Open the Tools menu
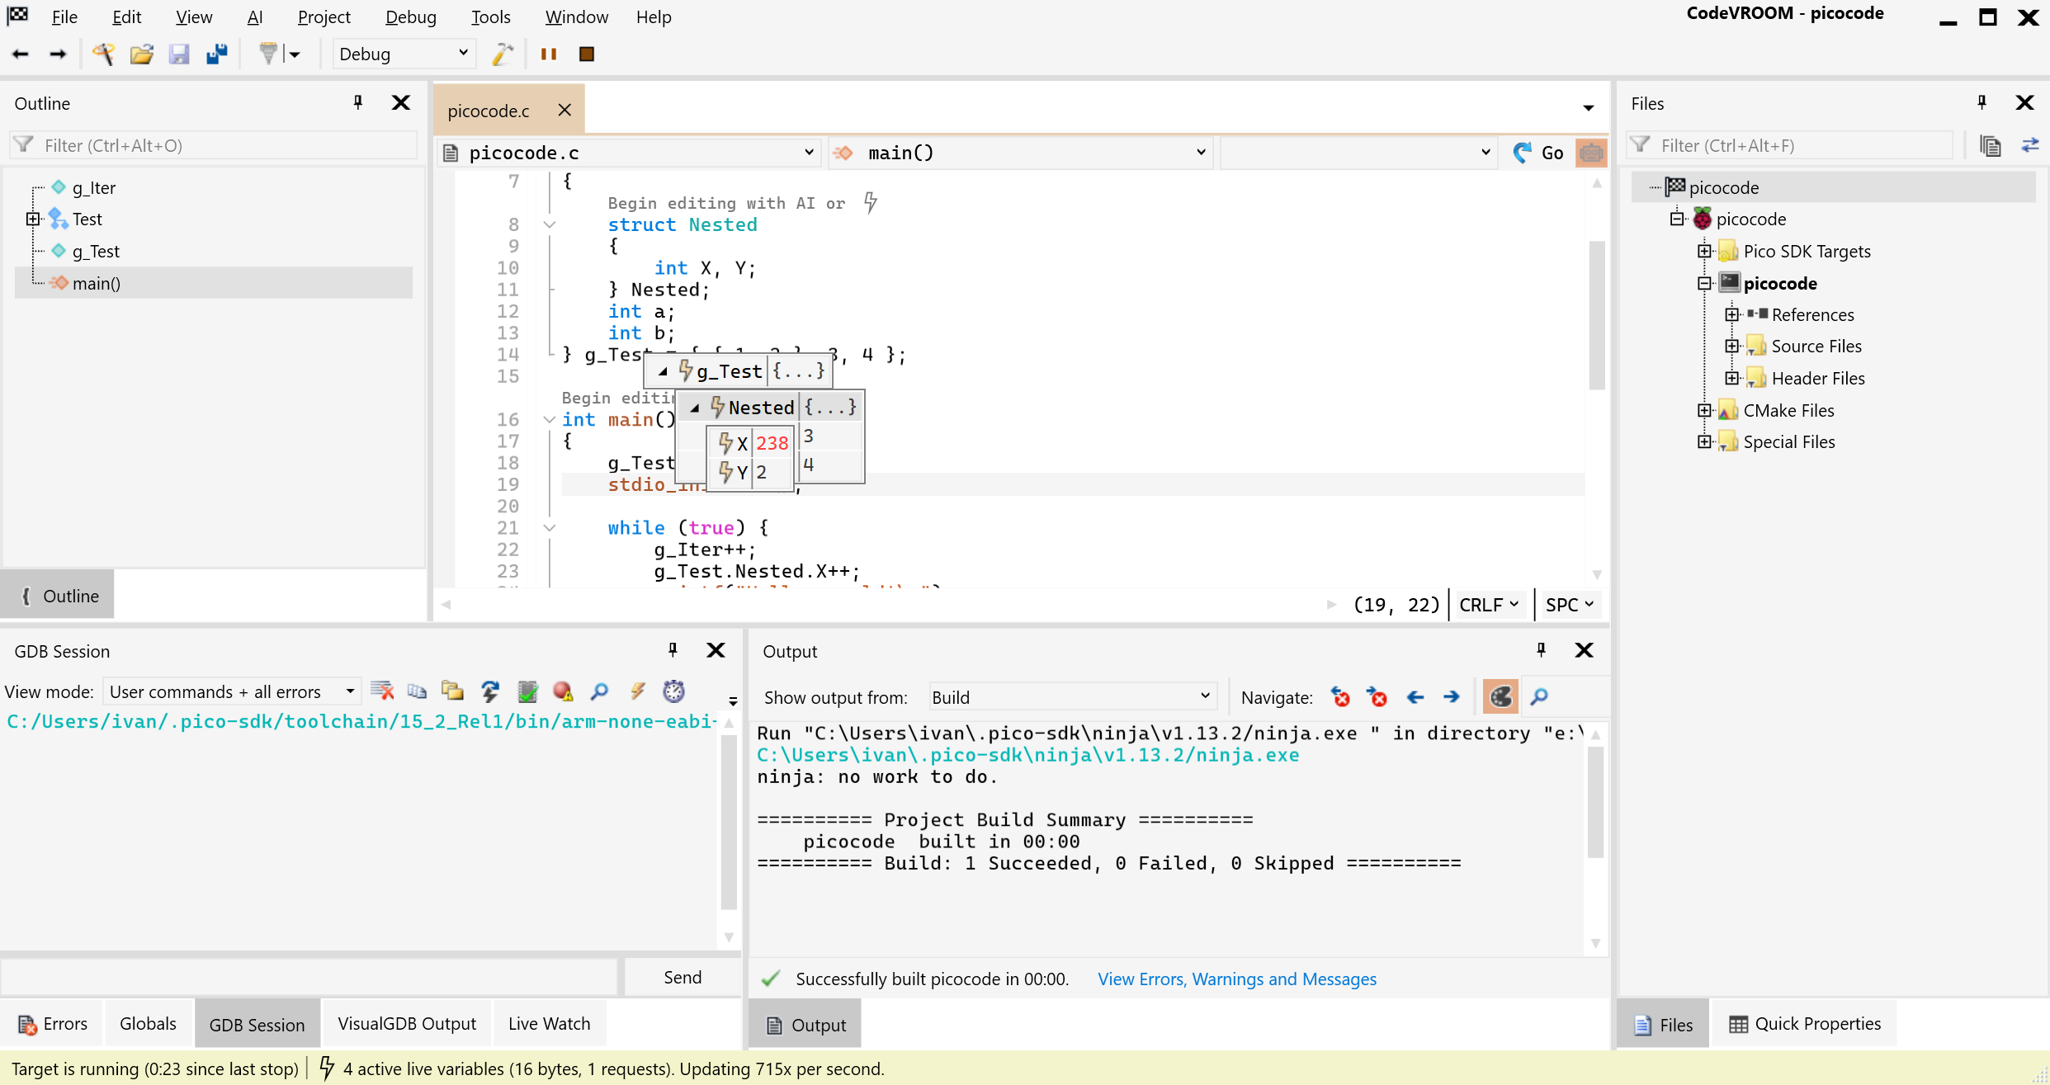This screenshot has height=1085, width=2050. tap(490, 17)
